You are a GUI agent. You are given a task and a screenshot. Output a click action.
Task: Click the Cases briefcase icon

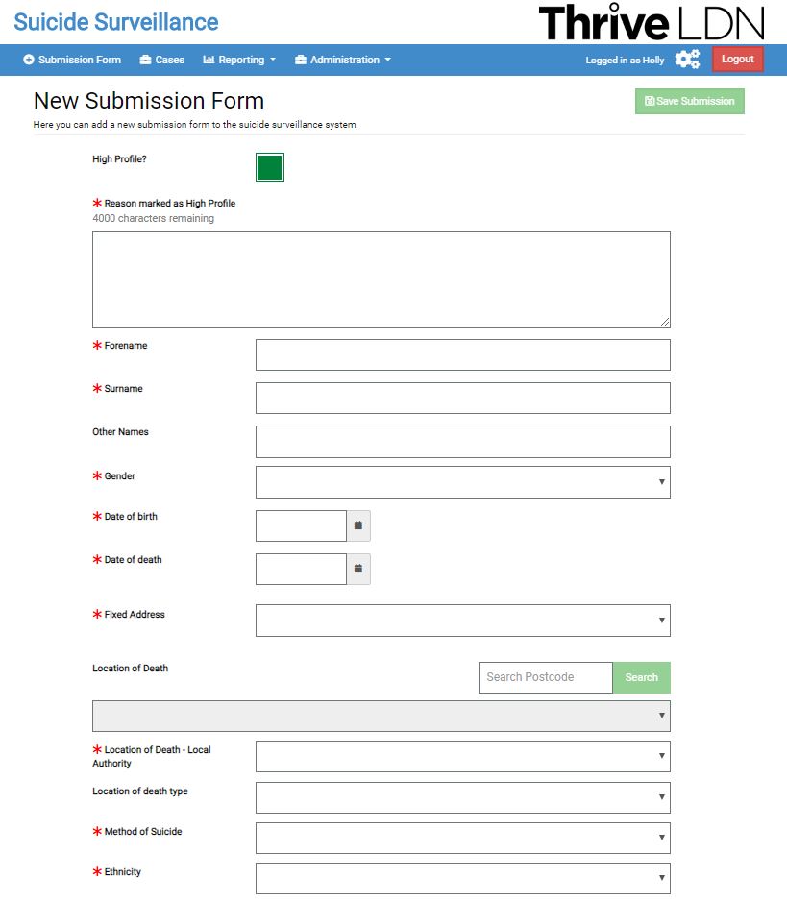(x=145, y=60)
